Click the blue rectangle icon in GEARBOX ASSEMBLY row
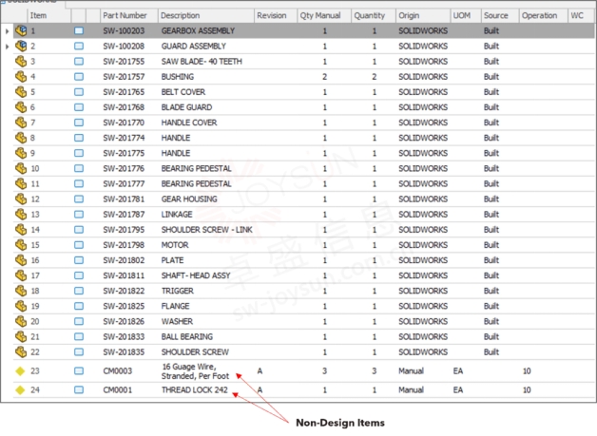The height and width of the screenshot is (436, 597). tap(79, 30)
